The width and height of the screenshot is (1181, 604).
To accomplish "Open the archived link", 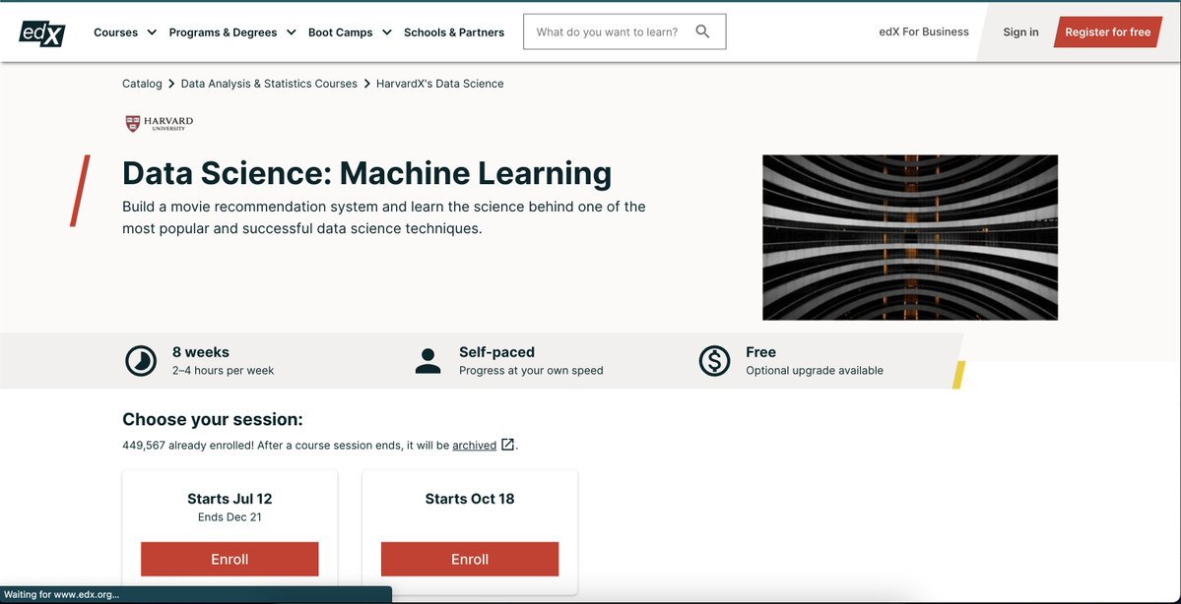I will [474, 446].
